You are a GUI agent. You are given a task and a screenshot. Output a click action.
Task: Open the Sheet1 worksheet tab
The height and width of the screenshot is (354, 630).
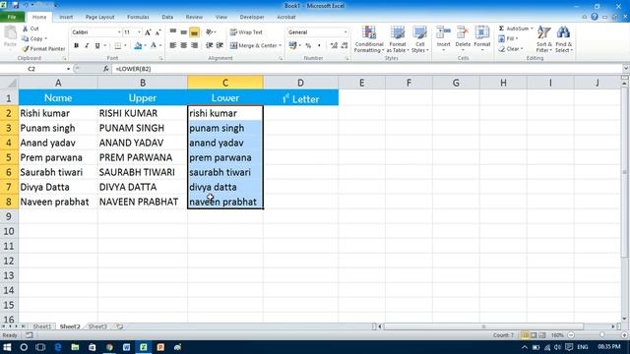(41, 326)
